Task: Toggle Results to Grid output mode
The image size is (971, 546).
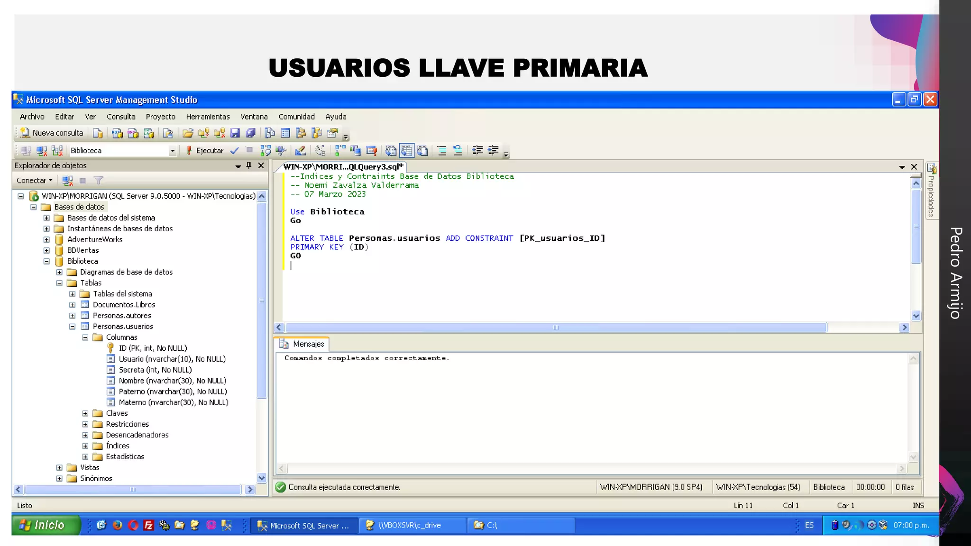Action: tap(407, 151)
